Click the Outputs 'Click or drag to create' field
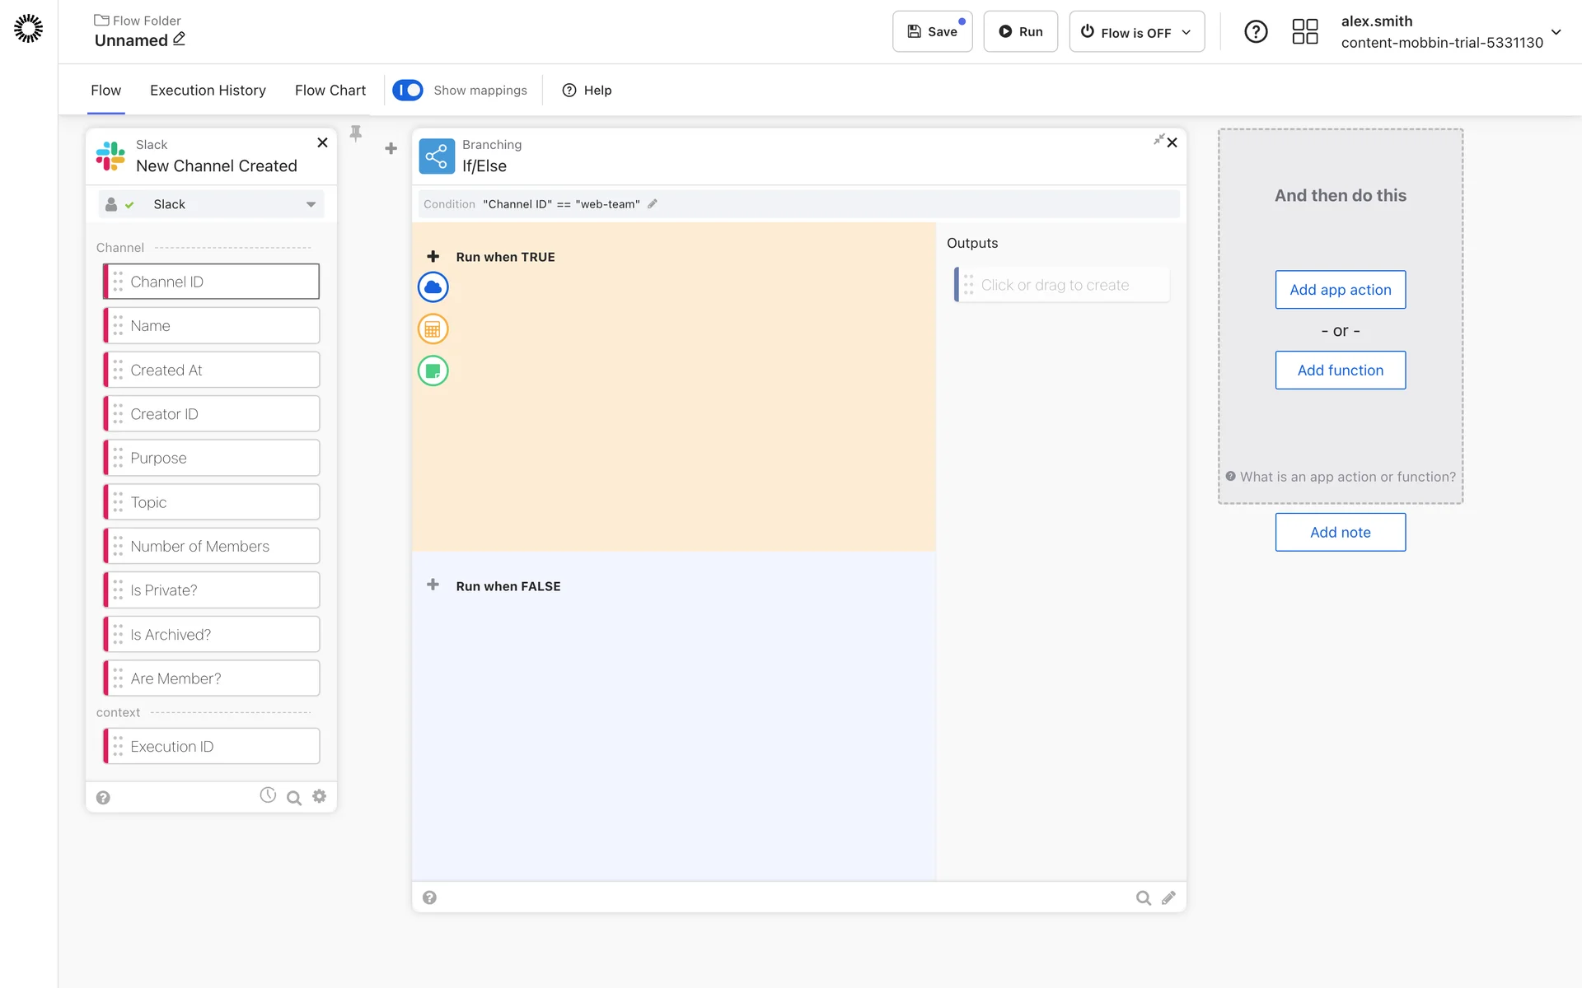Viewport: 1582px width, 988px height. [1062, 285]
